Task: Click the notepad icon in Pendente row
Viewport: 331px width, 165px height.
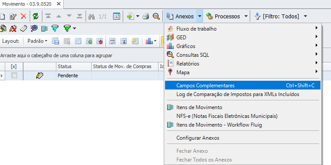Action: coord(39,76)
